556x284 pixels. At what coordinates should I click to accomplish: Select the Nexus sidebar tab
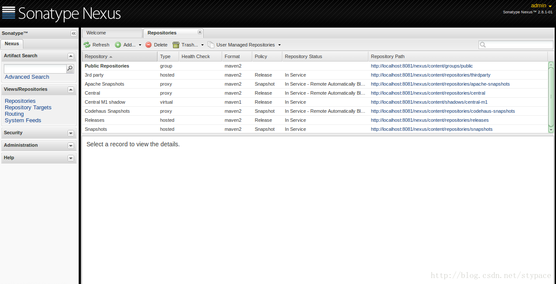tap(12, 43)
